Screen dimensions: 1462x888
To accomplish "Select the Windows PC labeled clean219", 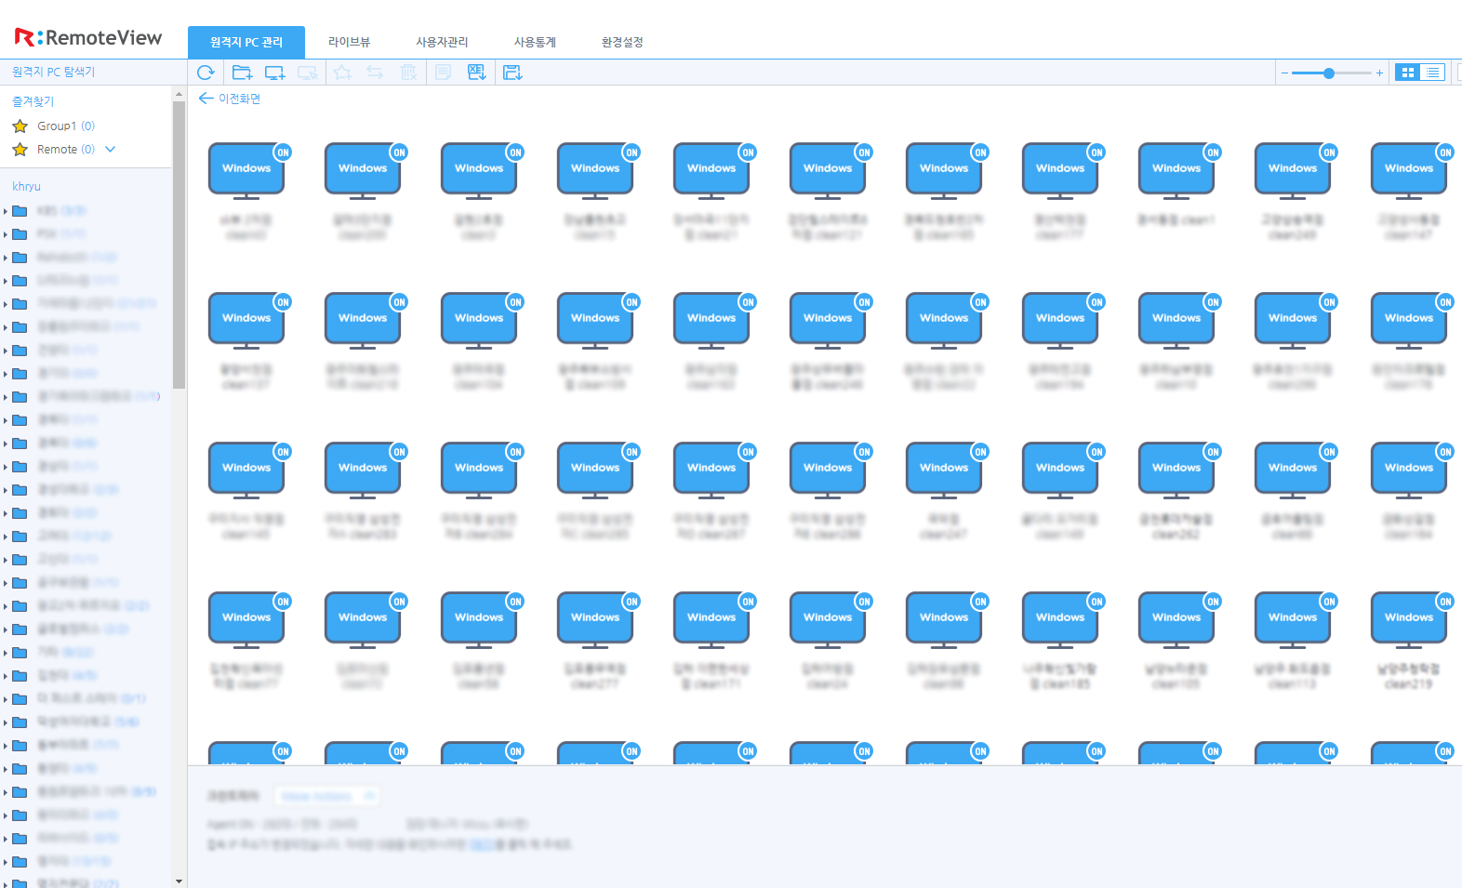I will [x=1408, y=642].
